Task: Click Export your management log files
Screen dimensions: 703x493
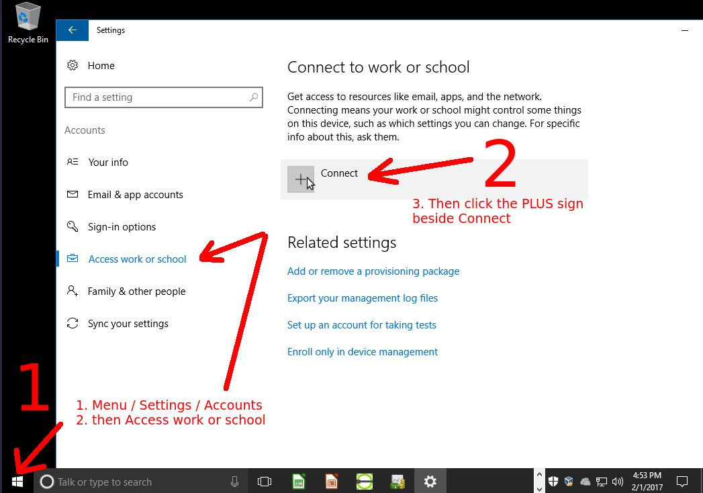Action: coord(362,298)
